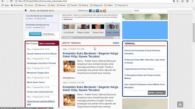Open Kenakalan Remaja Hari ini article
This screenshot has height=109, width=195.
tap(37, 25)
